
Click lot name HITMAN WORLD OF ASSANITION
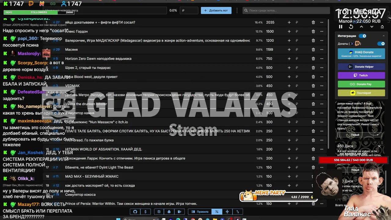(x=104, y=149)
